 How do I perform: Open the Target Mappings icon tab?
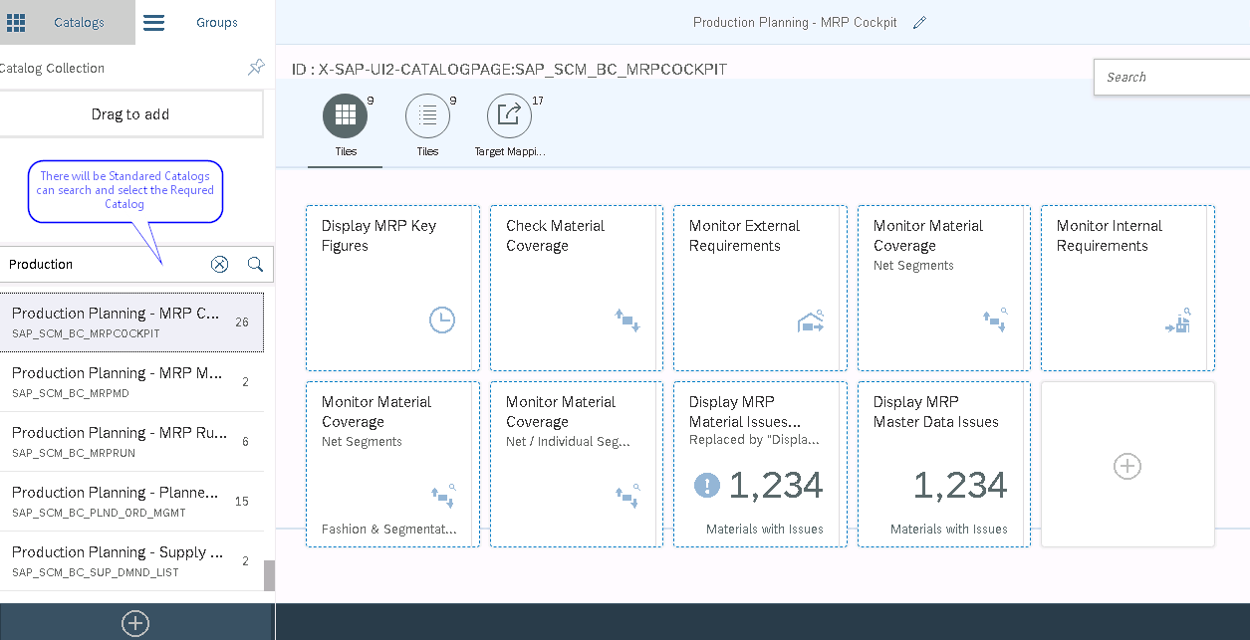pos(509,115)
